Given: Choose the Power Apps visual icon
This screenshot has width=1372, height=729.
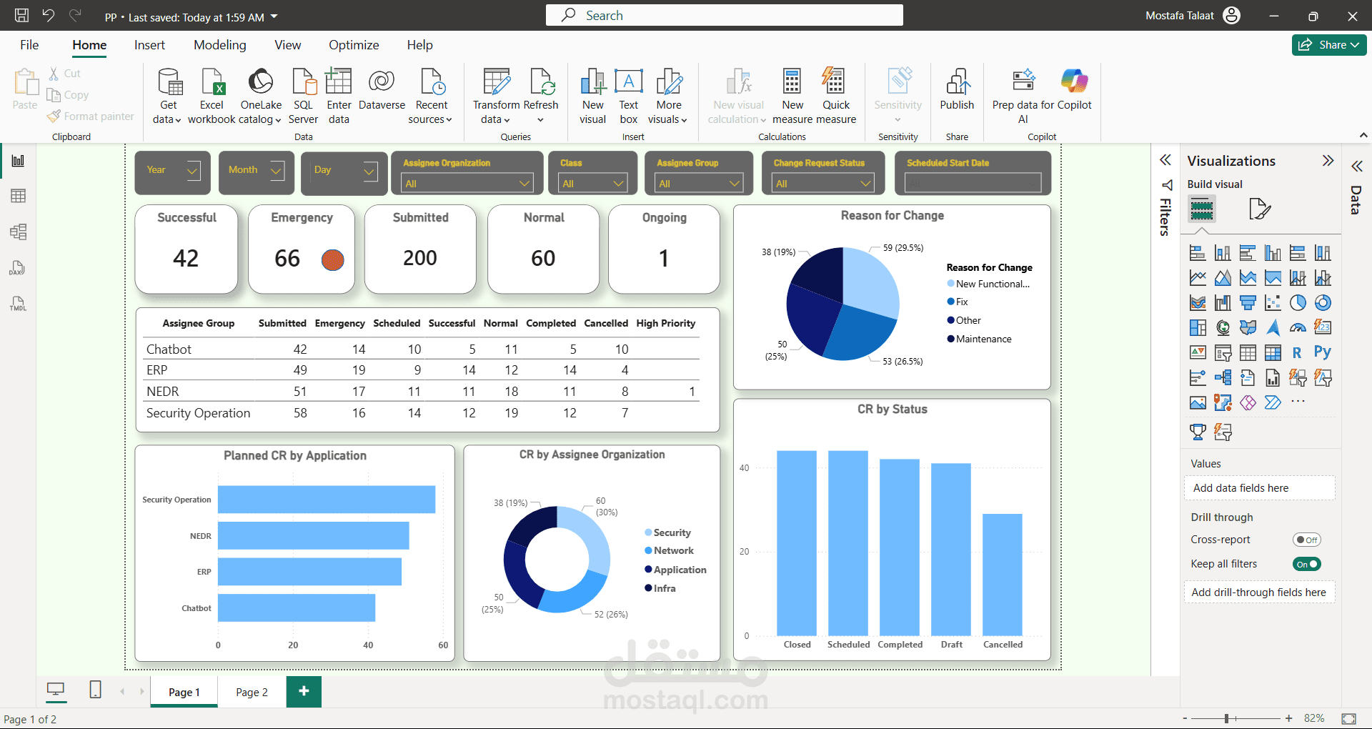Looking at the screenshot, I should tap(1248, 403).
